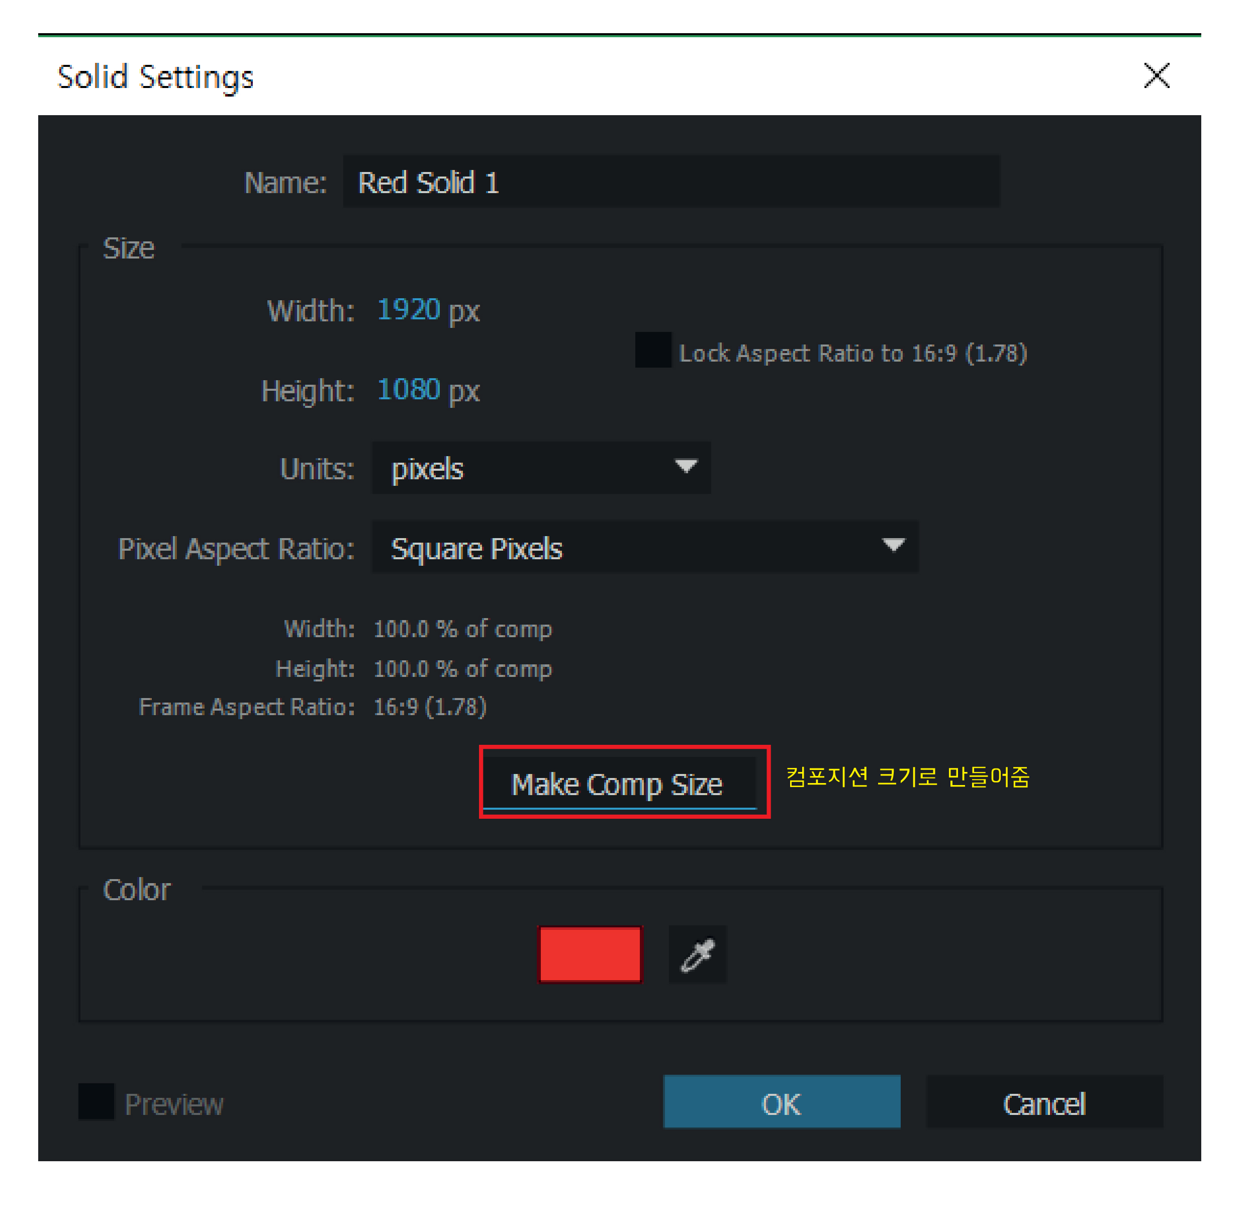Enable Lock Aspect Ratio to 16:9 checkbox
This screenshot has width=1247, height=1209.
(653, 350)
